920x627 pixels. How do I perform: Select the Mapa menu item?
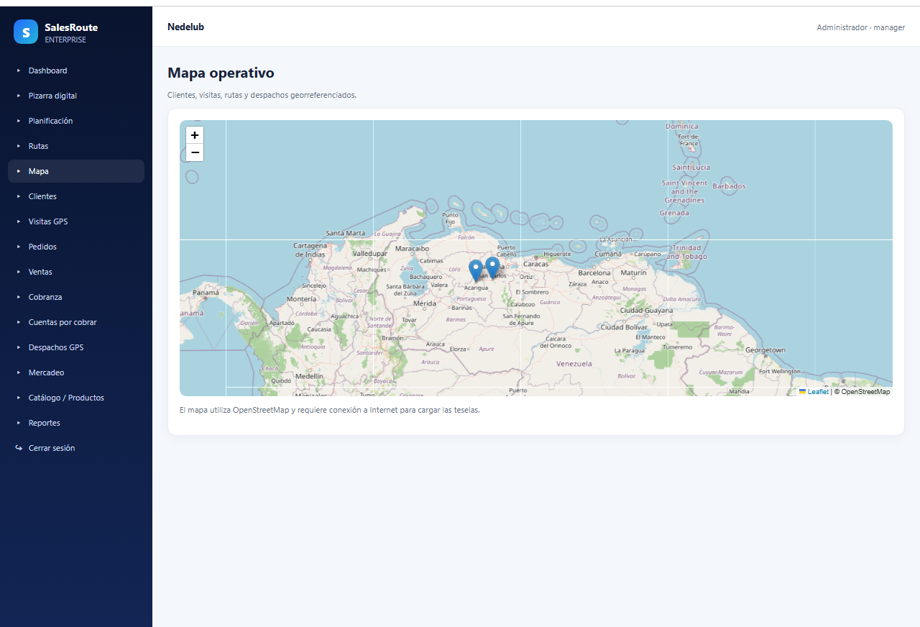click(76, 171)
